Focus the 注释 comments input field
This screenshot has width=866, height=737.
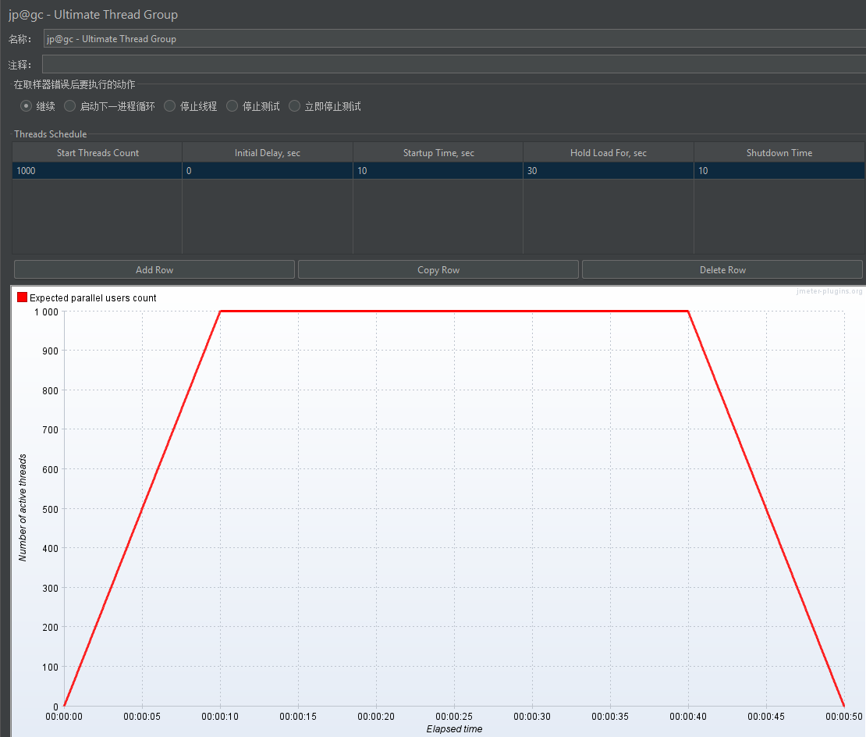click(x=454, y=64)
